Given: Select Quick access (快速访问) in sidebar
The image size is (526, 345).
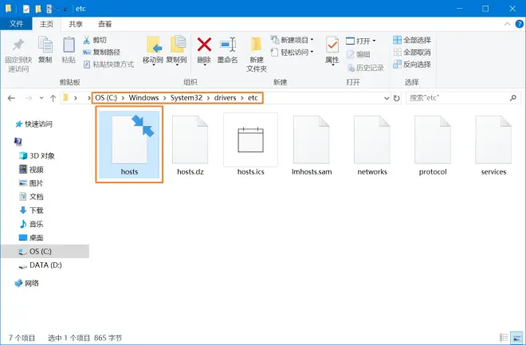Looking at the screenshot, I should click(x=34, y=124).
